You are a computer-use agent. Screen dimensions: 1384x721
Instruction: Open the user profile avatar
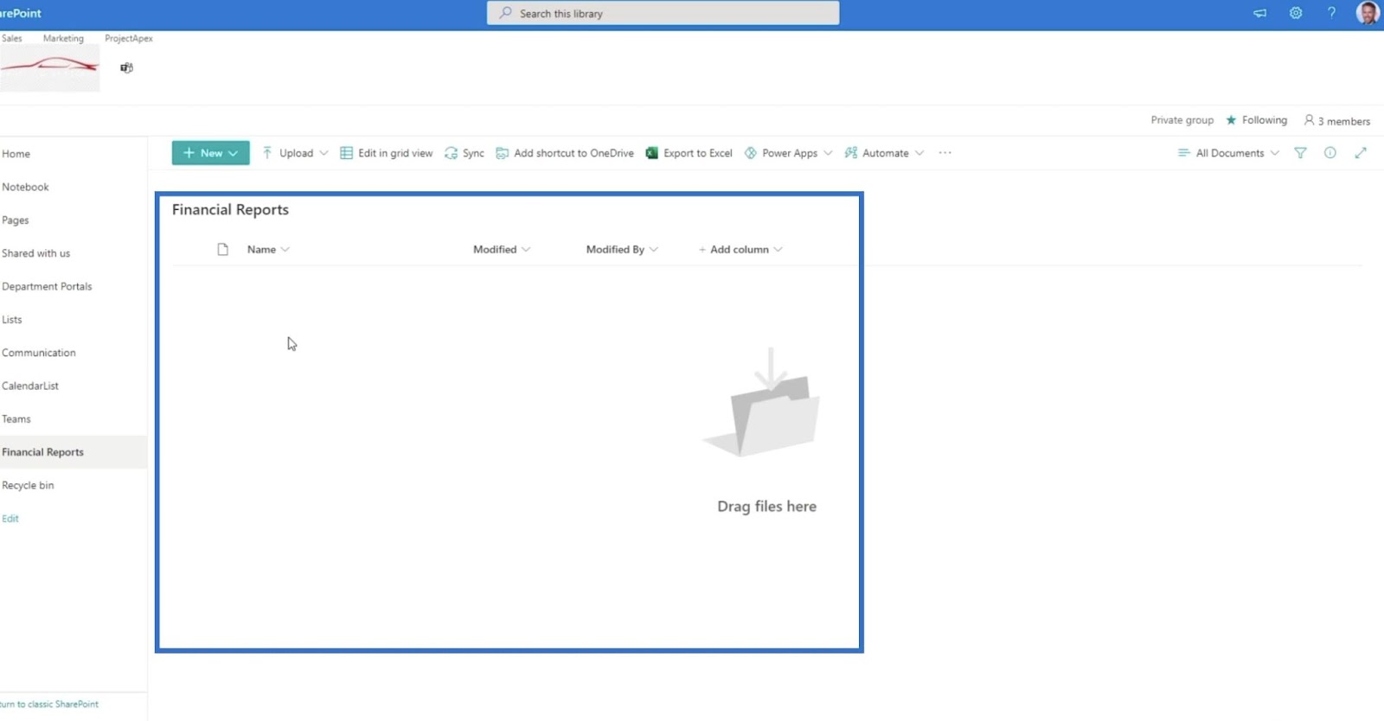(x=1368, y=13)
